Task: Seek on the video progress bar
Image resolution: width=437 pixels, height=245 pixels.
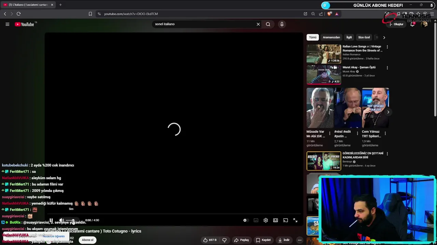Action: click(174, 214)
